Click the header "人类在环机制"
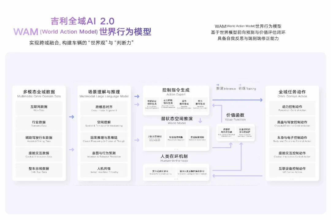The width and height of the screenshot is (331, 220). (x=174, y=156)
